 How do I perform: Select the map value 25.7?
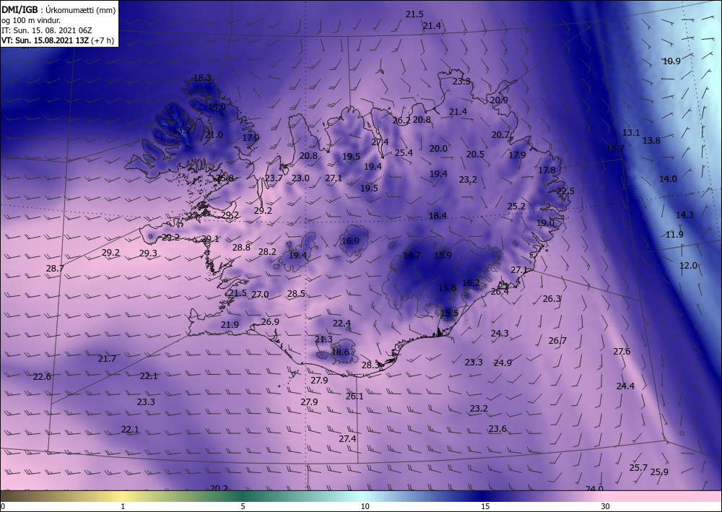[x=639, y=468]
